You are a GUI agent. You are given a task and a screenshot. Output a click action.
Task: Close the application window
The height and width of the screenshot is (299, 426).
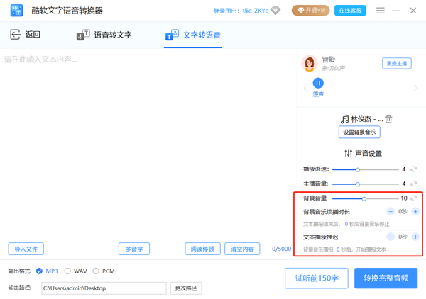coord(413,11)
